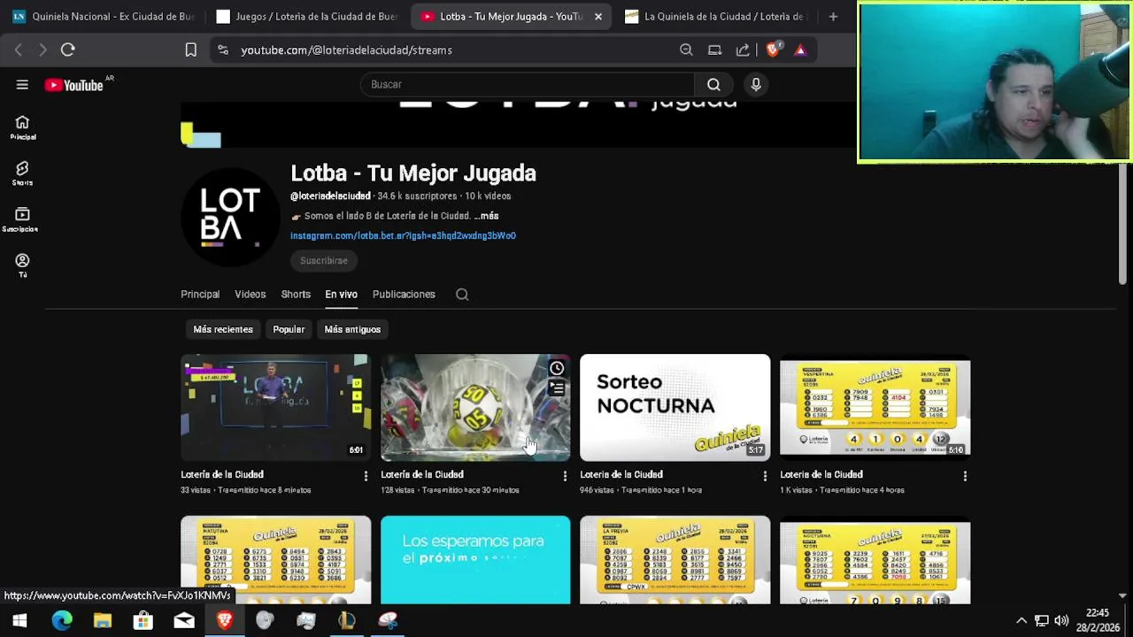
Task: Open Brave Shields panel
Action: (x=773, y=50)
